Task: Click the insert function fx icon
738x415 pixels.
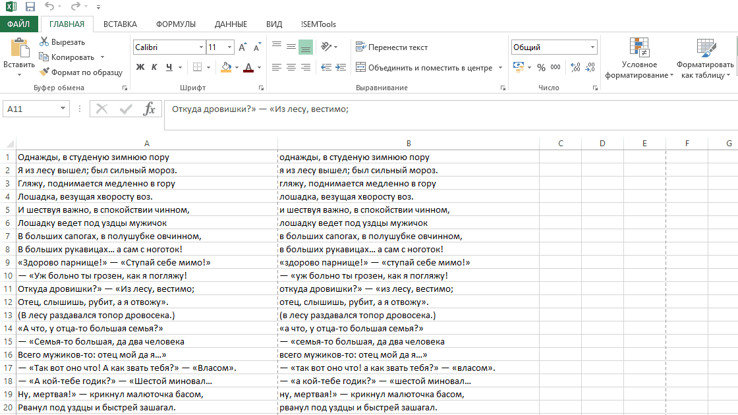Action: click(150, 109)
